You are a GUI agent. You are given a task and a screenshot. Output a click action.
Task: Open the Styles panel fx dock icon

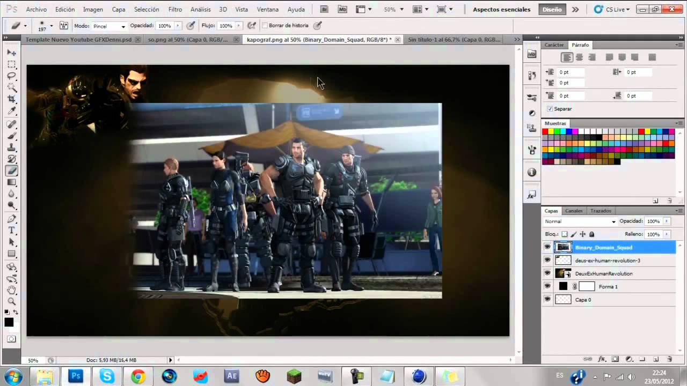pos(532,196)
